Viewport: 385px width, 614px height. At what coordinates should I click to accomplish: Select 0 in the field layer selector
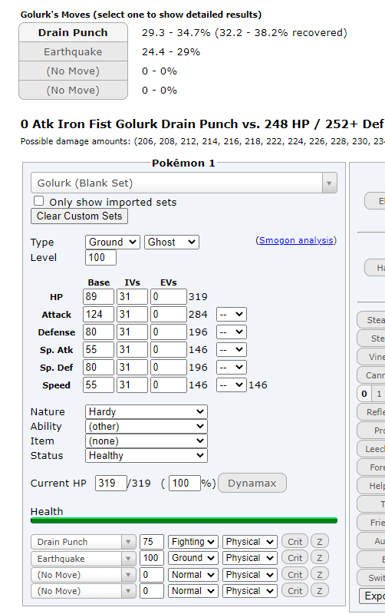tap(364, 394)
